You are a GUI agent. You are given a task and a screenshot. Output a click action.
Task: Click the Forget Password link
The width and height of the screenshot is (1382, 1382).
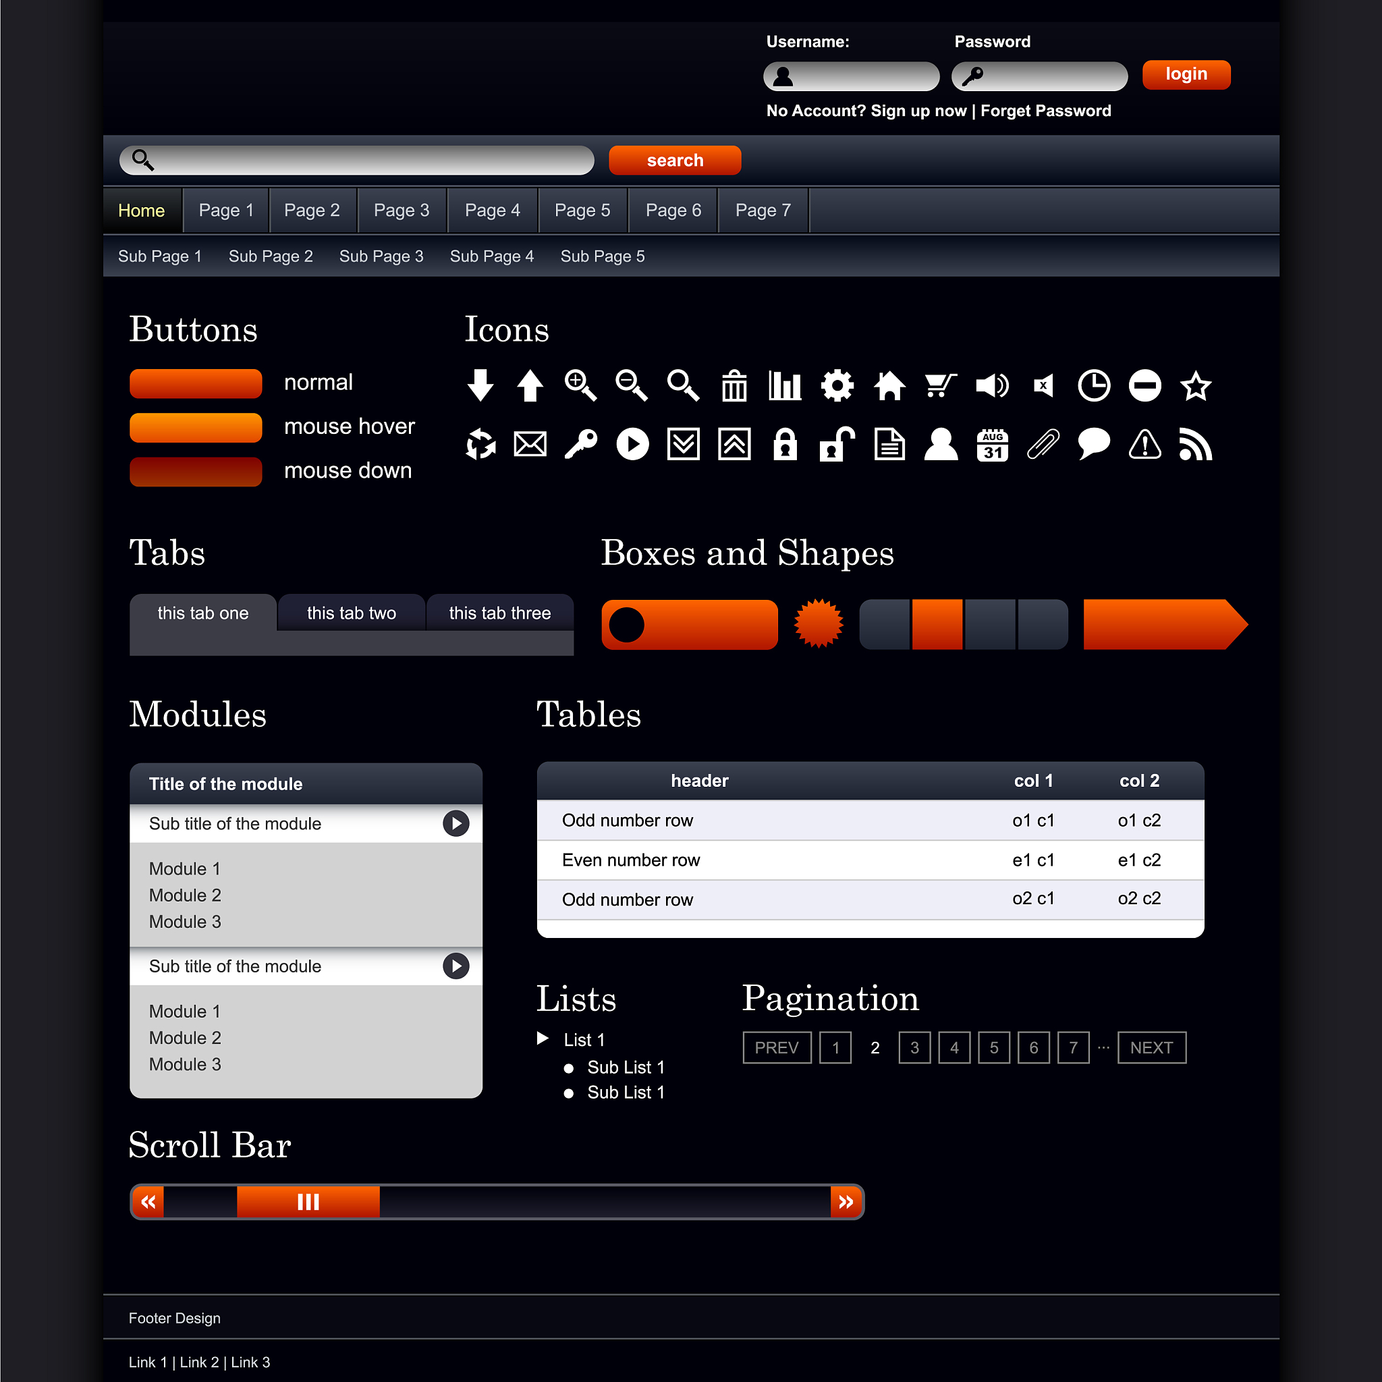pos(1046,111)
